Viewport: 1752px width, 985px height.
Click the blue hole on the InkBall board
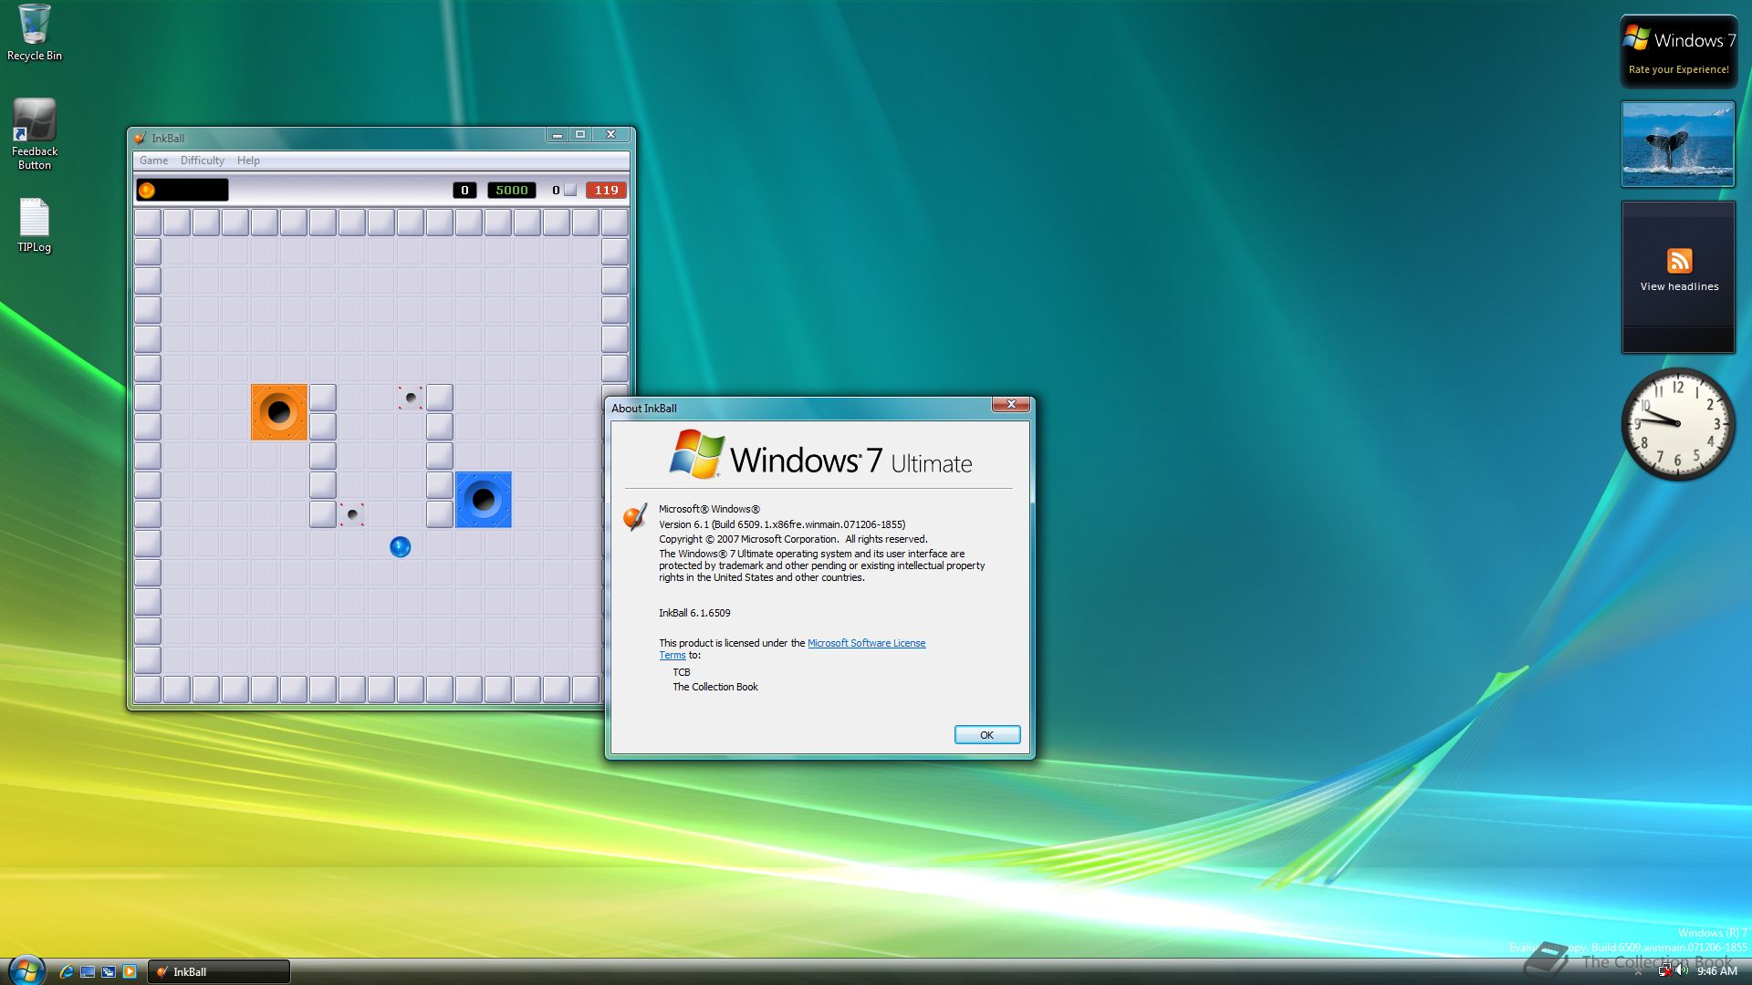[x=484, y=500]
